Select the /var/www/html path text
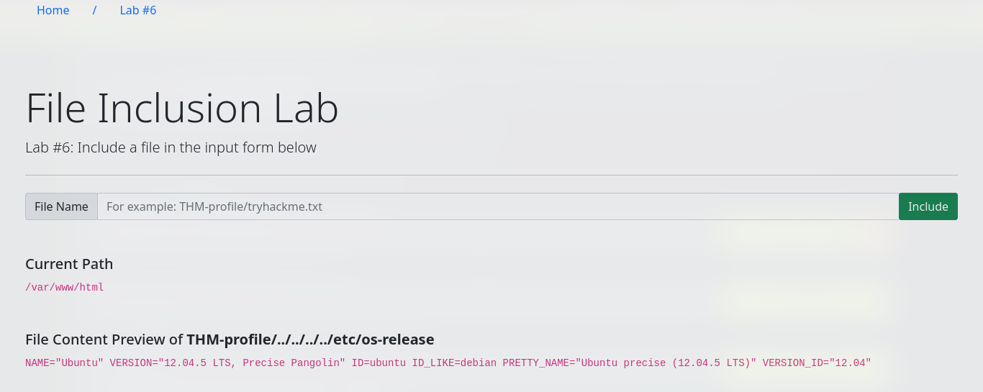The height and width of the screenshot is (392, 983). pyautogui.click(x=65, y=288)
